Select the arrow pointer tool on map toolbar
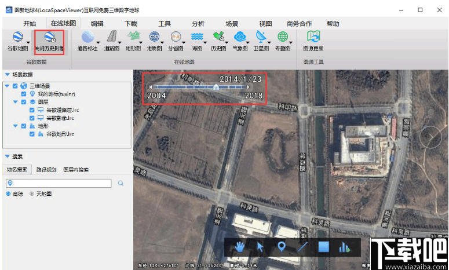Viewport: 449px width, 270px height. point(260,247)
